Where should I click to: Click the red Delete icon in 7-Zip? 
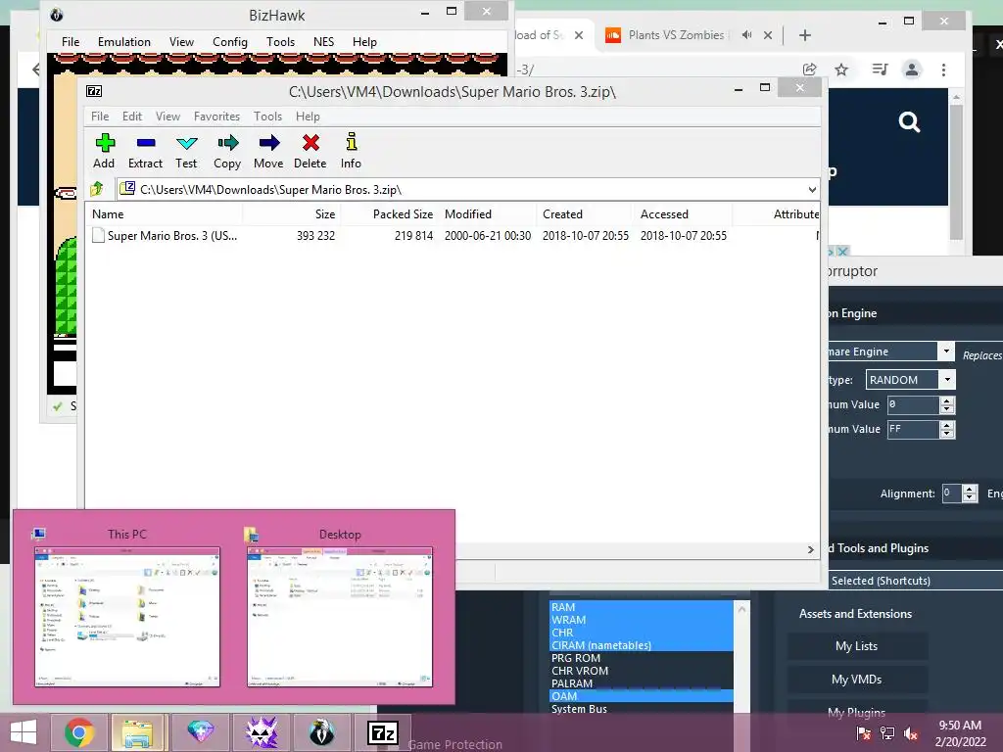point(310,152)
